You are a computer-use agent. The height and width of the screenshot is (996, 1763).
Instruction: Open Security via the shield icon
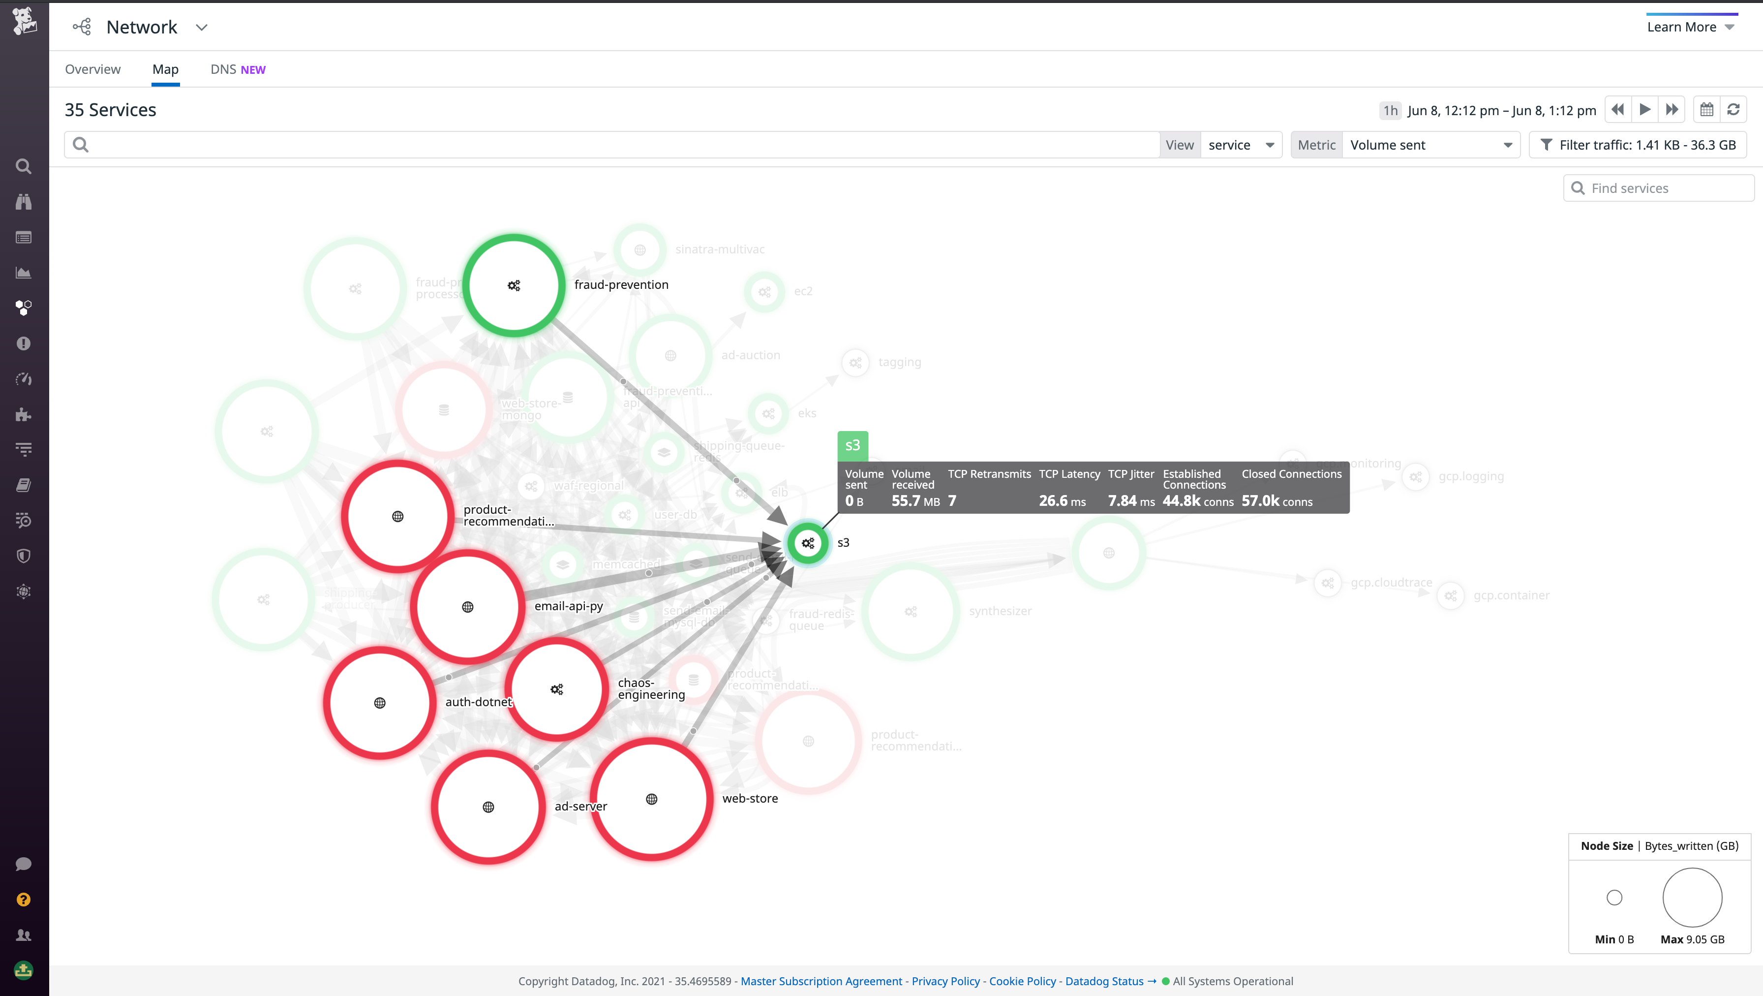pos(24,556)
